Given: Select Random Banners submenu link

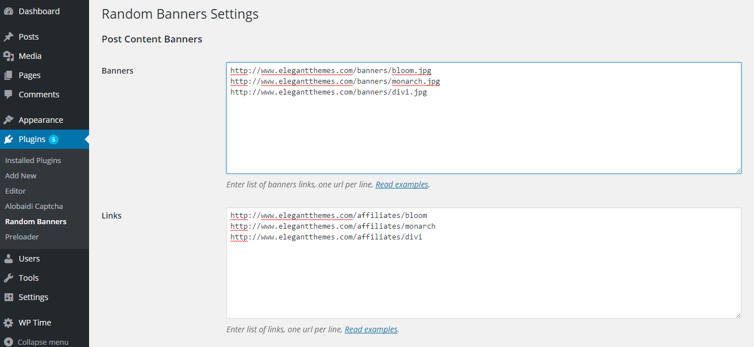Looking at the screenshot, I should (x=36, y=221).
